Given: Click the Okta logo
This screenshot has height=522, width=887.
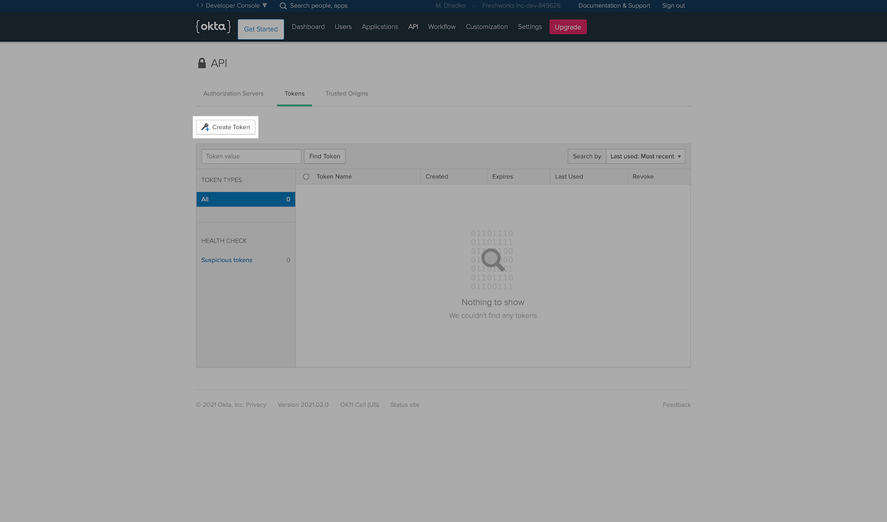Looking at the screenshot, I should 213,27.
